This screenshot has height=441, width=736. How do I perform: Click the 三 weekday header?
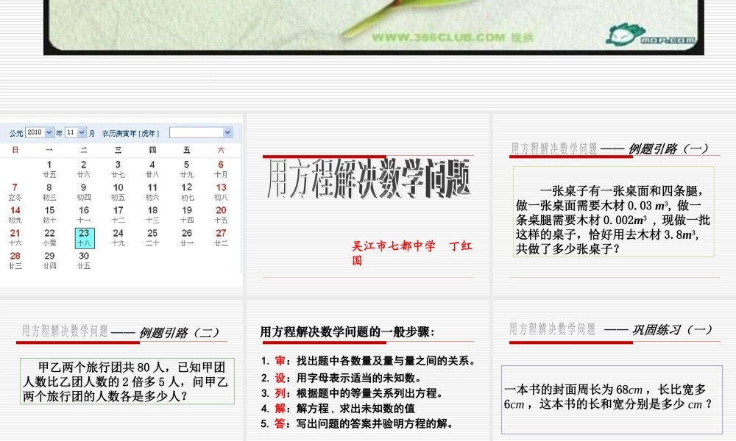(x=118, y=150)
